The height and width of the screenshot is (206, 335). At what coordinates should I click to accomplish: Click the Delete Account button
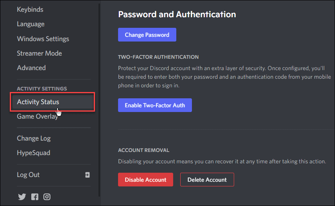(207, 179)
